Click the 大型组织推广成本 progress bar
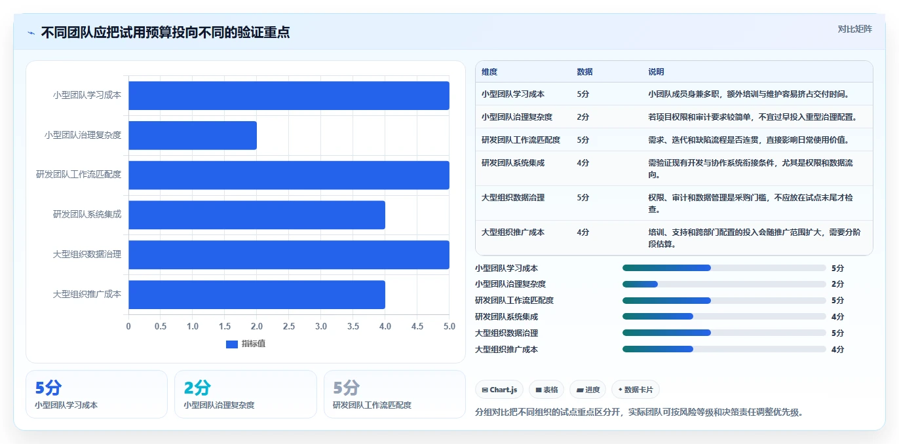 click(724, 349)
